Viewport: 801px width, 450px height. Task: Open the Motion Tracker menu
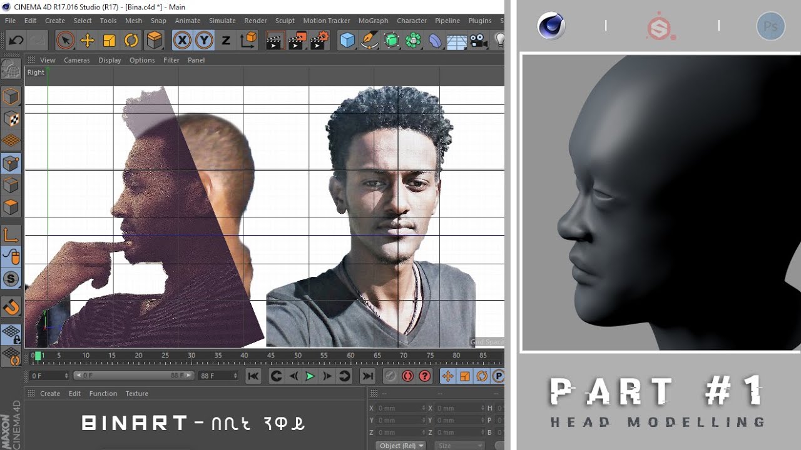pyautogui.click(x=327, y=21)
